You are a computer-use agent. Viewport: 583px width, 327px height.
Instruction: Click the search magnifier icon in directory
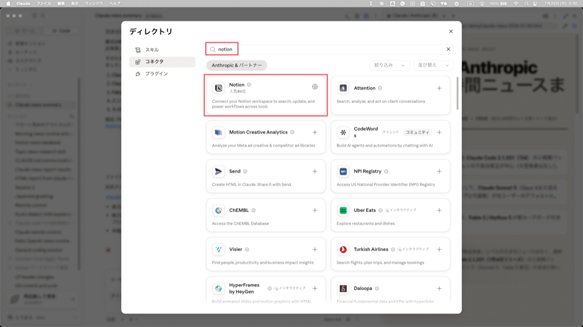tap(213, 49)
